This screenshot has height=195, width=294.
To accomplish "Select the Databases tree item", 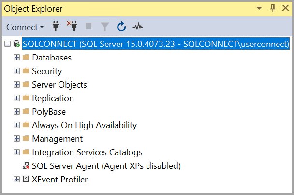I will point(52,58).
